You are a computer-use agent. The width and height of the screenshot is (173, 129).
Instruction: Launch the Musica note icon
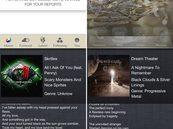click(x=161, y=35)
